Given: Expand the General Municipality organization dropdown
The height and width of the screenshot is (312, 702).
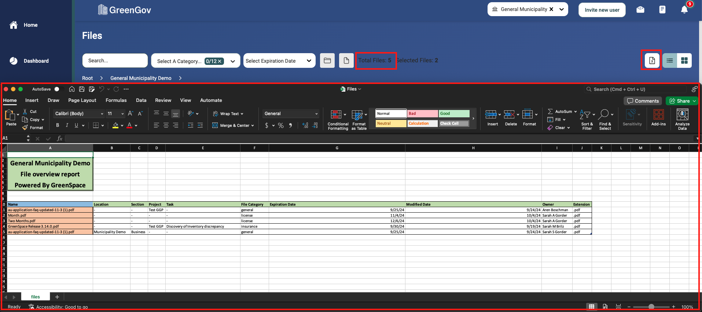Looking at the screenshot, I should tap(562, 10).
